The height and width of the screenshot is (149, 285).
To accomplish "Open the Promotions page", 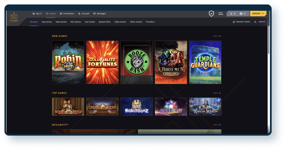I will coord(67,13).
